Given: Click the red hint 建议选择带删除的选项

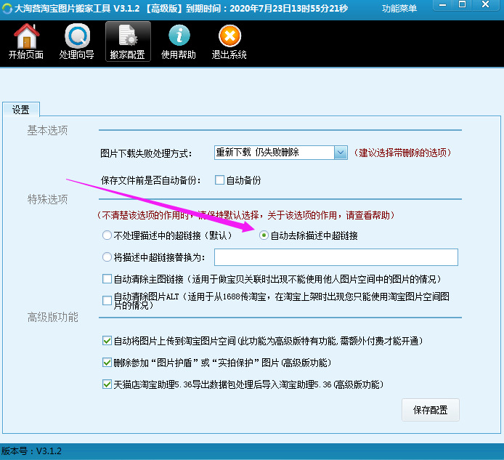Looking at the screenshot, I should [x=403, y=153].
